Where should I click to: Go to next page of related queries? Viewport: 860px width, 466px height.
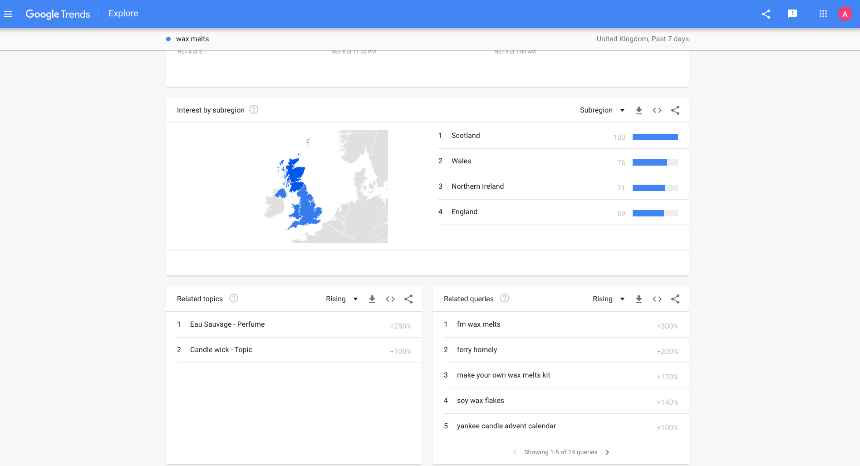pyautogui.click(x=607, y=452)
